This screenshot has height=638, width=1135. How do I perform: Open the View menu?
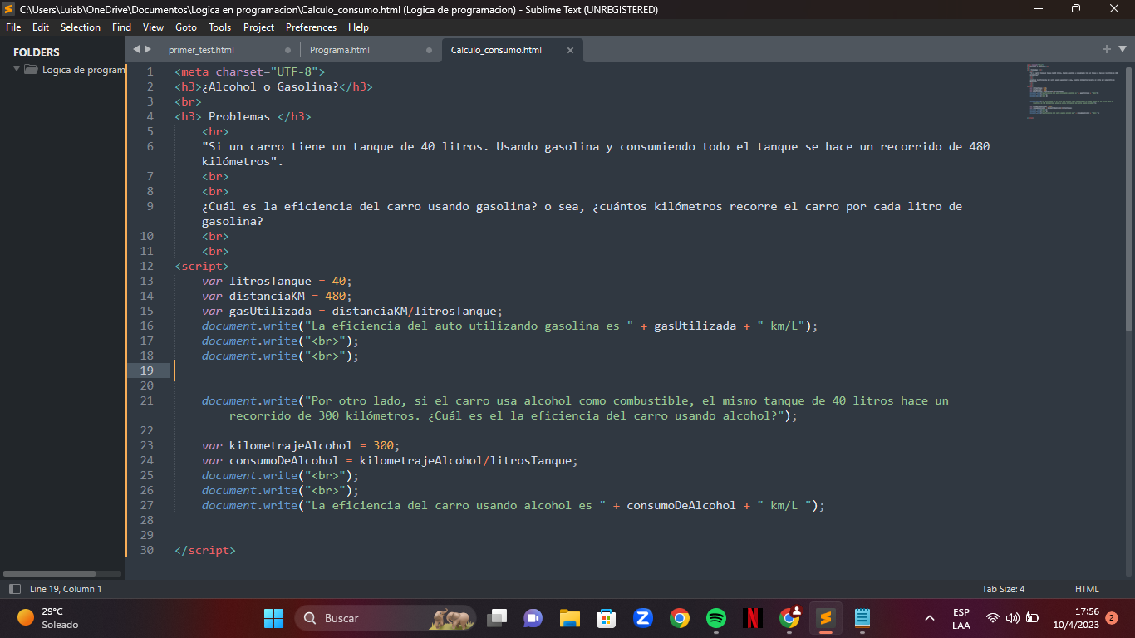pos(153,27)
